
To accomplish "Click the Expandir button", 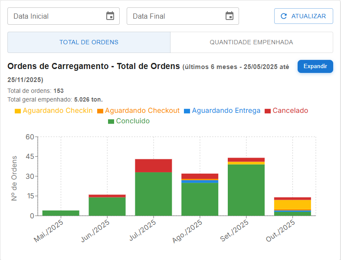I will pos(315,66).
